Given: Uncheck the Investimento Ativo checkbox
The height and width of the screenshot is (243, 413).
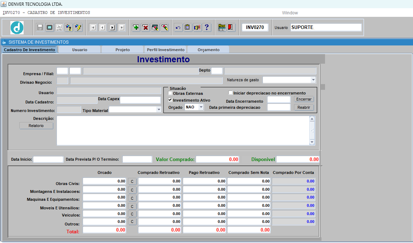Looking at the screenshot, I should pyautogui.click(x=170, y=100).
